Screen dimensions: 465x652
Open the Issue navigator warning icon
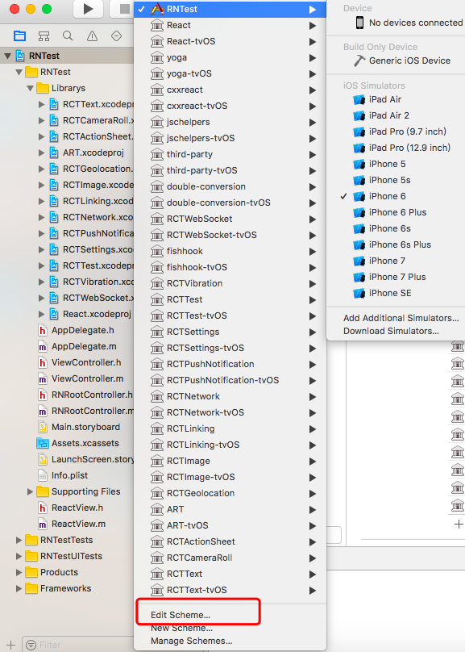tap(92, 36)
